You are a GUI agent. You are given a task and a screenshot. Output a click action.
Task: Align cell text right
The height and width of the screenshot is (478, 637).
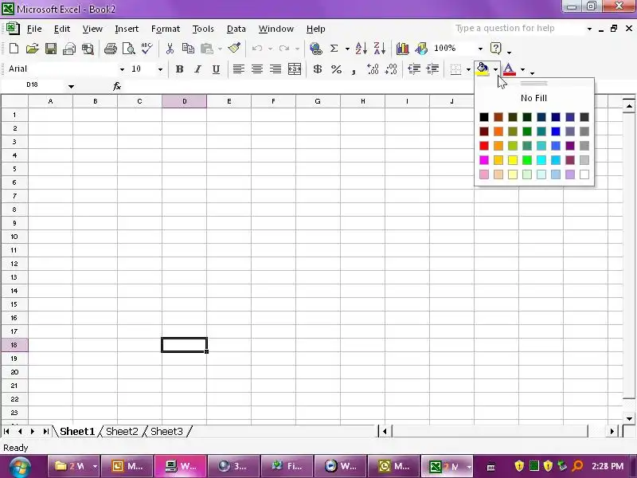(276, 69)
